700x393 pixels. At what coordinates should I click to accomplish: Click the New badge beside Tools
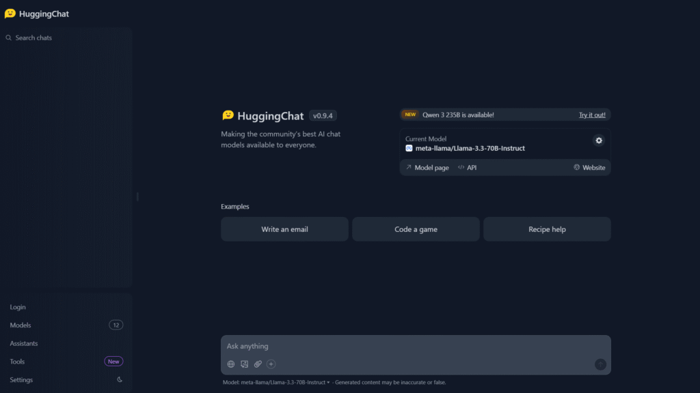point(113,362)
